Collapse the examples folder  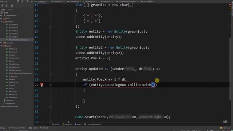pos(1,21)
